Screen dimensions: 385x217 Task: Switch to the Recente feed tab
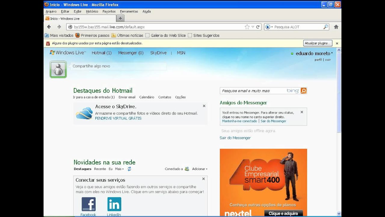(x=100, y=169)
